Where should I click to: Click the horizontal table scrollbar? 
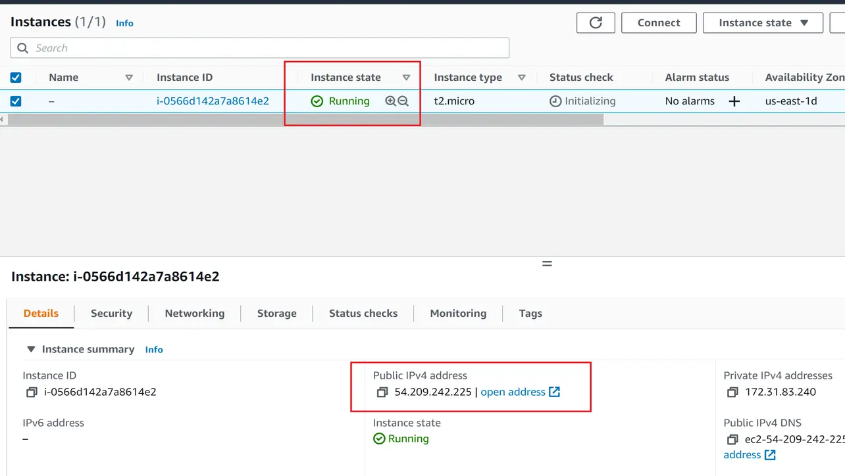[305, 120]
